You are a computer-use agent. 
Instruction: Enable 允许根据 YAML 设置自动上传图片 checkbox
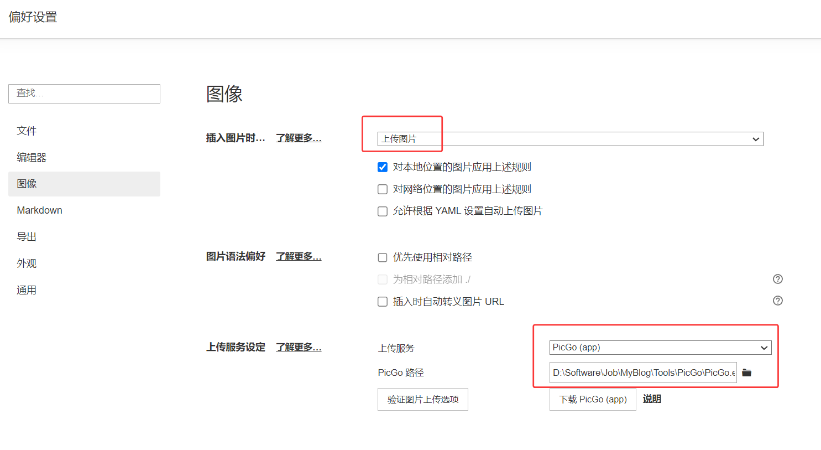(x=383, y=211)
